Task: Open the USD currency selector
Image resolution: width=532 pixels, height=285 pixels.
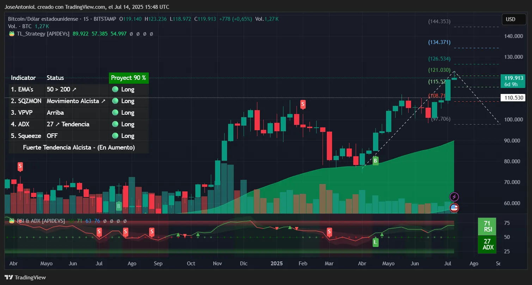Action: (x=513, y=19)
